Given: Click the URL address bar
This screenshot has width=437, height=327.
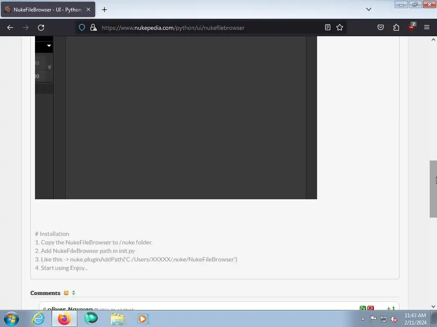Looking at the screenshot, I should coord(210,28).
